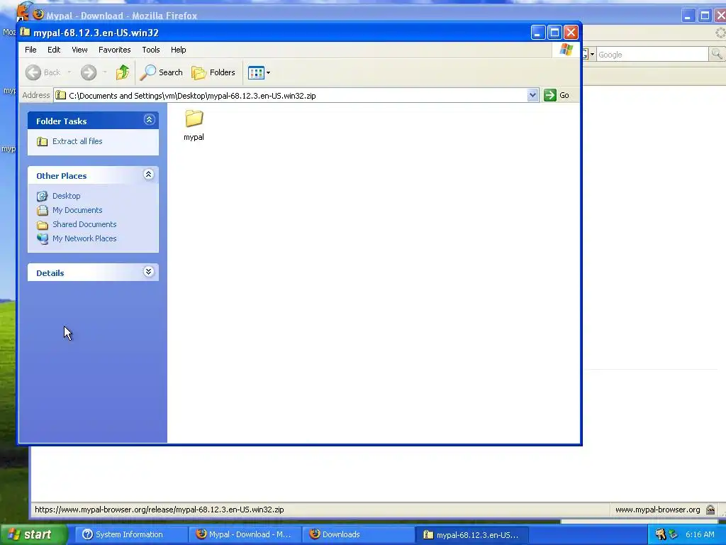This screenshot has height=545, width=726.
Task: Click the mypal zip taskbar button
Action: [x=471, y=534]
